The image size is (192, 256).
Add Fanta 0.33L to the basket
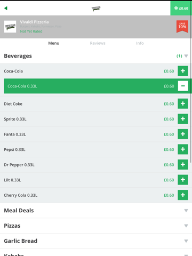click(x=183, y=134)
